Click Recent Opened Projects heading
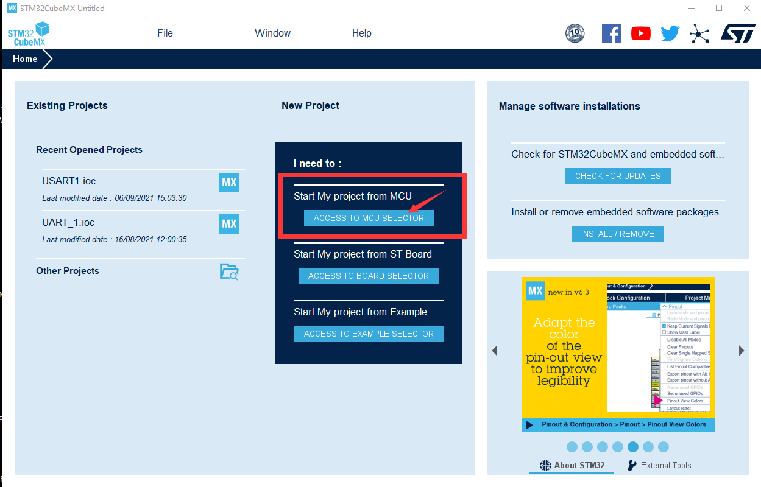Image resolution: width=761 pixels, height=487 pixels. point(89,150)
